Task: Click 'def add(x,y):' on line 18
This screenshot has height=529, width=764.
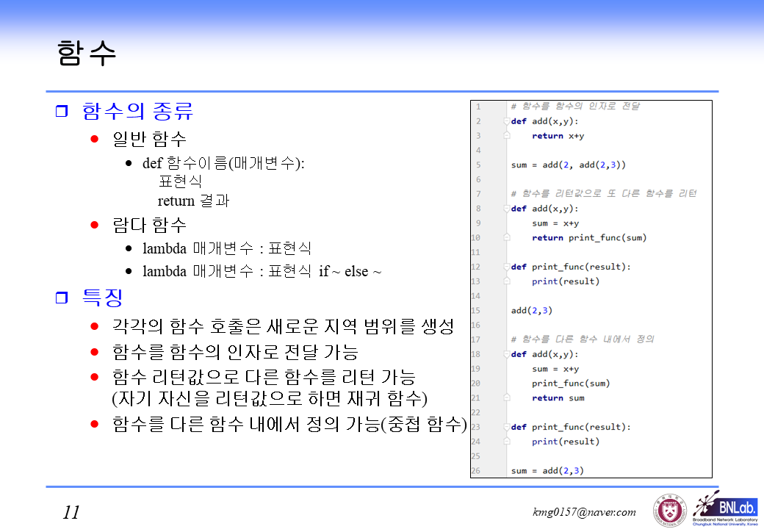Action: (545, 354)
